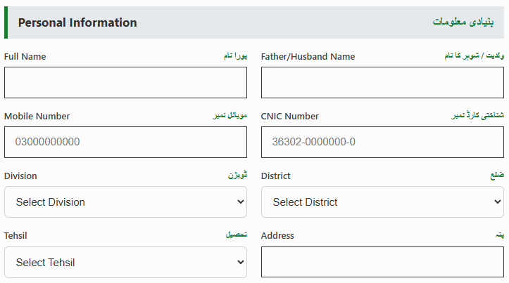
Task: Click the "Address" field label
Action: tap(277, 235)
